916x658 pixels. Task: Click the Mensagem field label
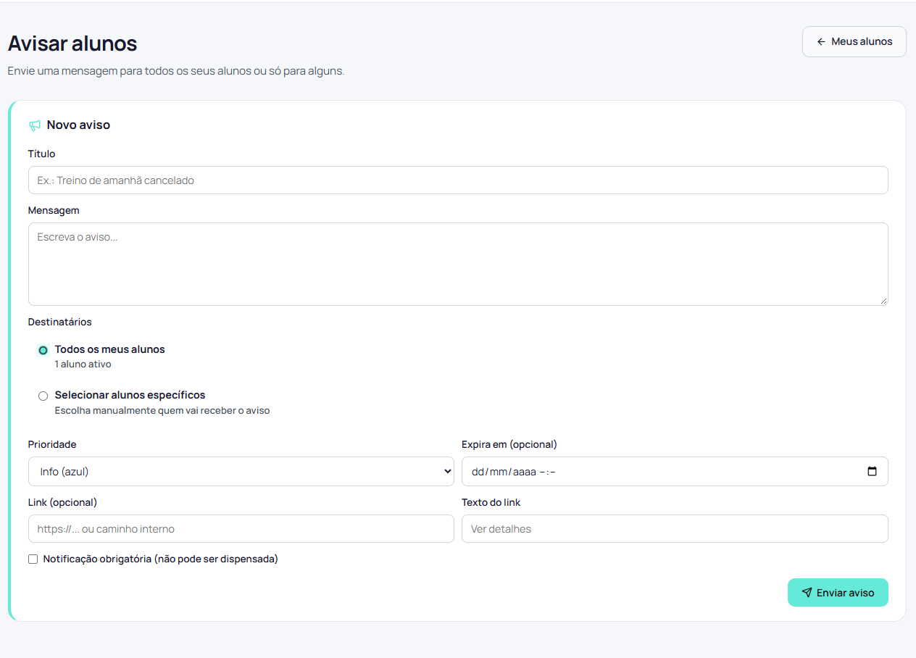(x=54, y=210)
